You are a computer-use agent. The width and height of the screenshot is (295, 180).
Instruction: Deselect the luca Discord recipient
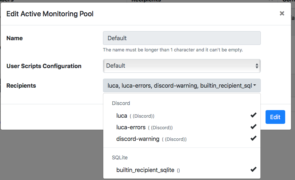coord(182,116)
